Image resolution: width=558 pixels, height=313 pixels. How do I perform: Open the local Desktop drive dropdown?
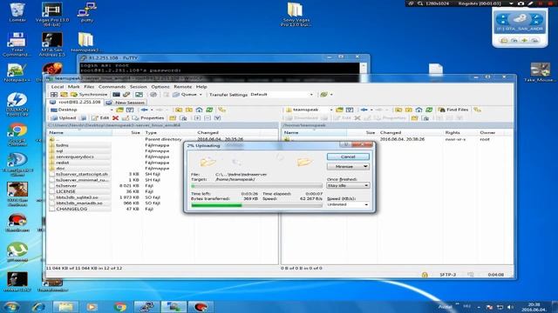click(81, 110)
